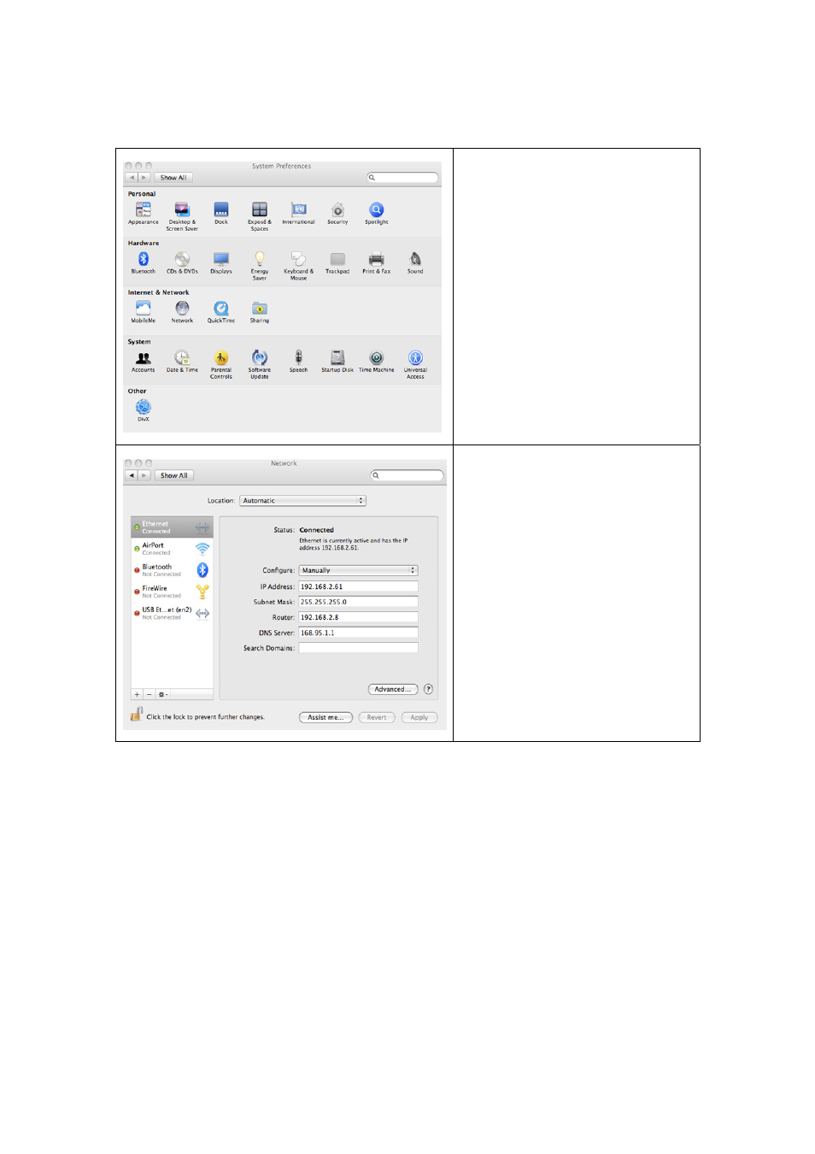The image size is (815, 1154).
Task: Open the DivX preference pane
Action: [144, 407]
